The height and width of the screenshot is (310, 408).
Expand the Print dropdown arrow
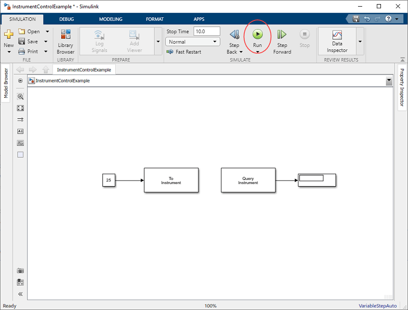(x=46, y=51)
